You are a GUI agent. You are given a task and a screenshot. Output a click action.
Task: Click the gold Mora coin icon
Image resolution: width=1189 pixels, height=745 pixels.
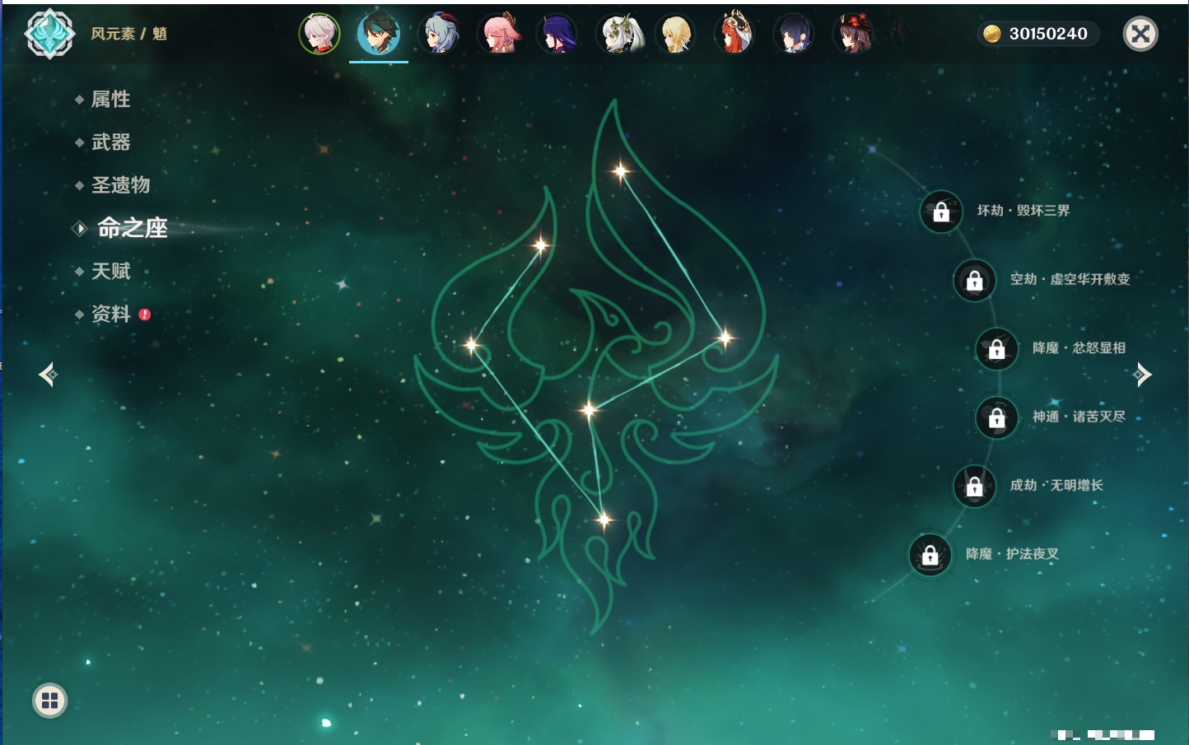pos(992,34)
